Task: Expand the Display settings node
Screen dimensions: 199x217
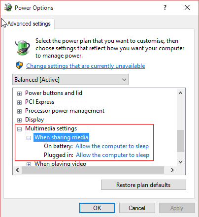Action: tap(19, 120)
